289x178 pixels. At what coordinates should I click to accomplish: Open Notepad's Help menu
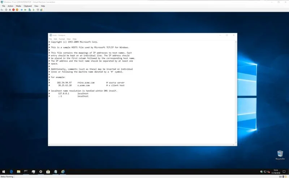74,39
